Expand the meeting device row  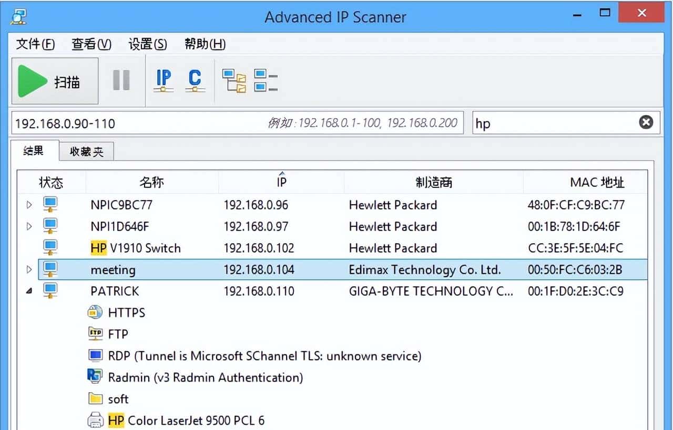pyautogui.click(x=29, y=269)
